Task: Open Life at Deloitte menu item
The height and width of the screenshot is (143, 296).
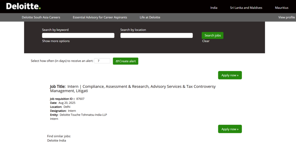Action: tap(150, 17)
